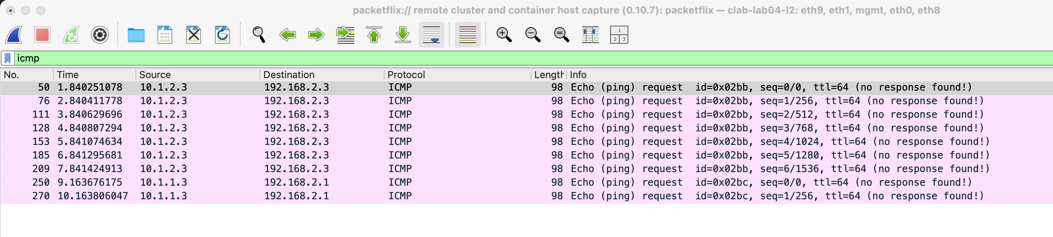
Task: Zoom in on packet text
Action: (x=504, y=35)
